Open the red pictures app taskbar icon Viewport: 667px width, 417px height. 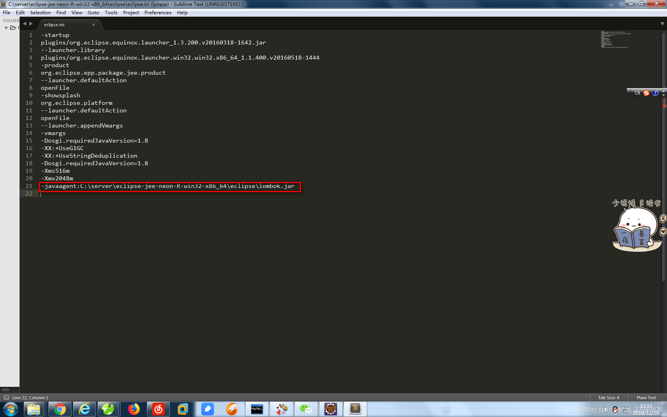(281, 409)
